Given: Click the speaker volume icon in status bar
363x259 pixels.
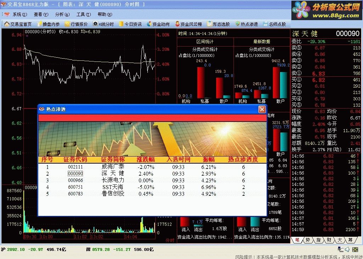Looking at the screenshot, I should 347,249.
